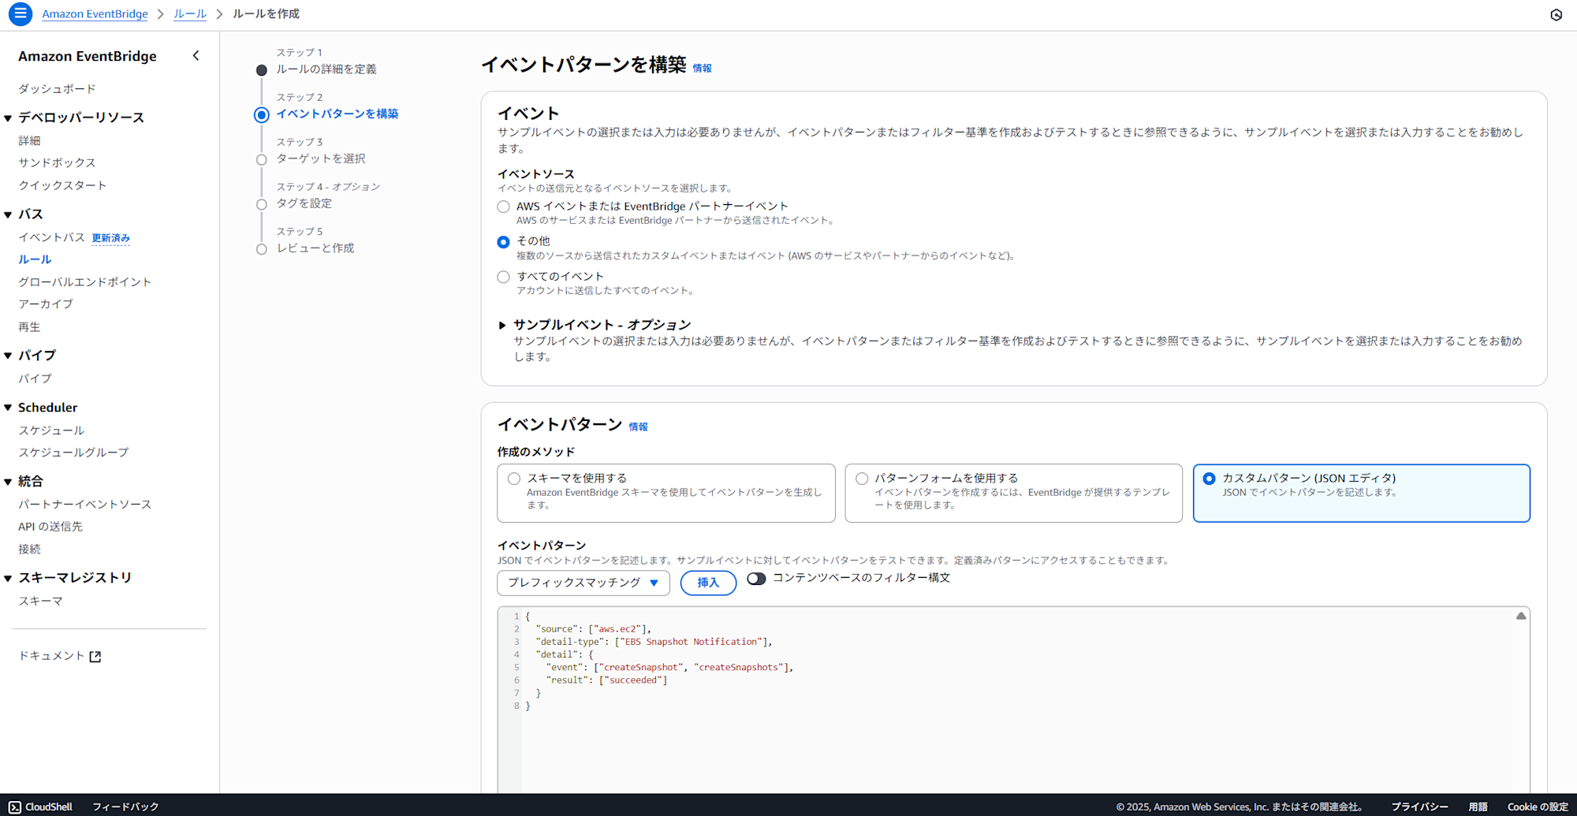Open 接続 in sidebar
Image resolution: width=1577 pixels, height=816 pixels.
[29, 550]
